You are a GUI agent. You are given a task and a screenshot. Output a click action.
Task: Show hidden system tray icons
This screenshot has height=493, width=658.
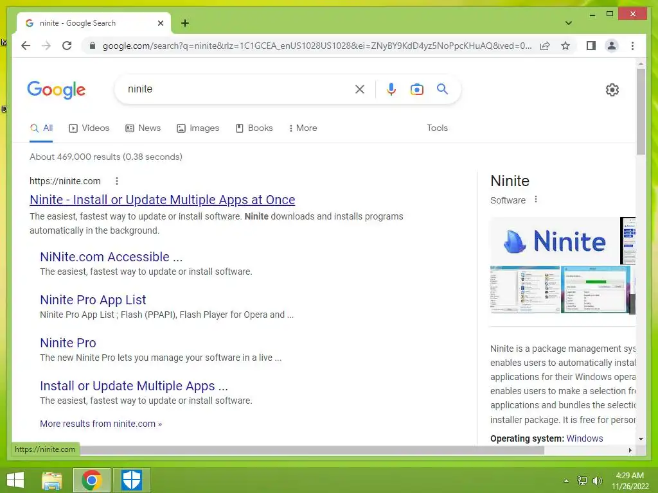567,481
